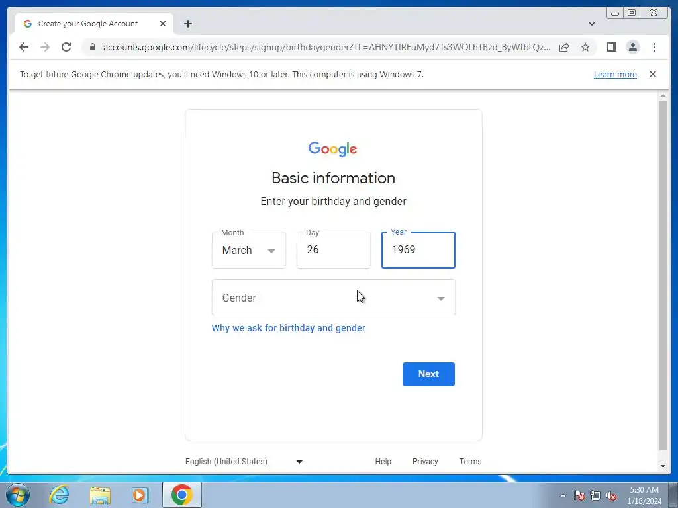Click the page vertical scrollbar

click(x=663, y=275)
